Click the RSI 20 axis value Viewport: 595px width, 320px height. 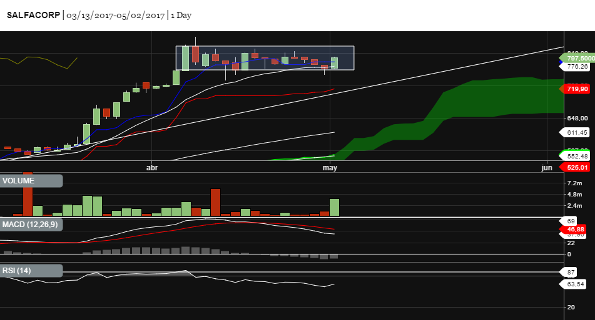tap(571, 307)
